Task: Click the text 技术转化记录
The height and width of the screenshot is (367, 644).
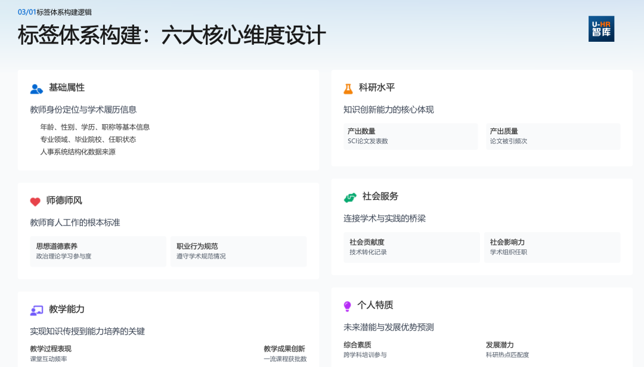Action: coord(368,252)
